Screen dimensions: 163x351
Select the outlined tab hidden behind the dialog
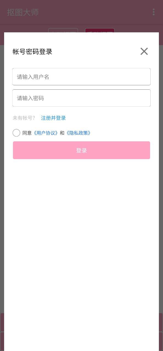click(63, 30)
